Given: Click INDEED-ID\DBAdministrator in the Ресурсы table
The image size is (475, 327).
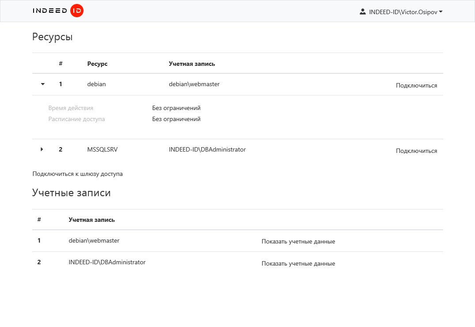Looking at the screenshot, I should click(207, 149).
